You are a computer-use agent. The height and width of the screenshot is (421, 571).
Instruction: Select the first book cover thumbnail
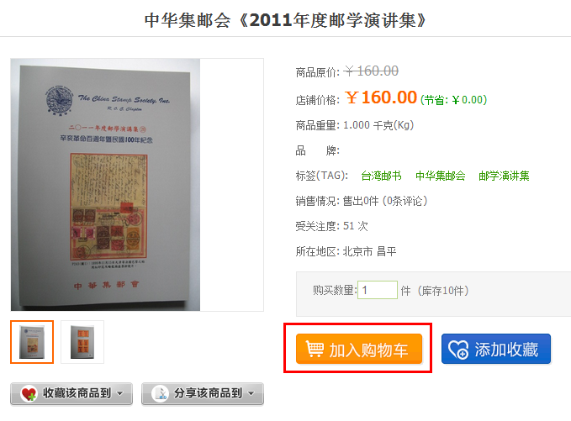32,342
